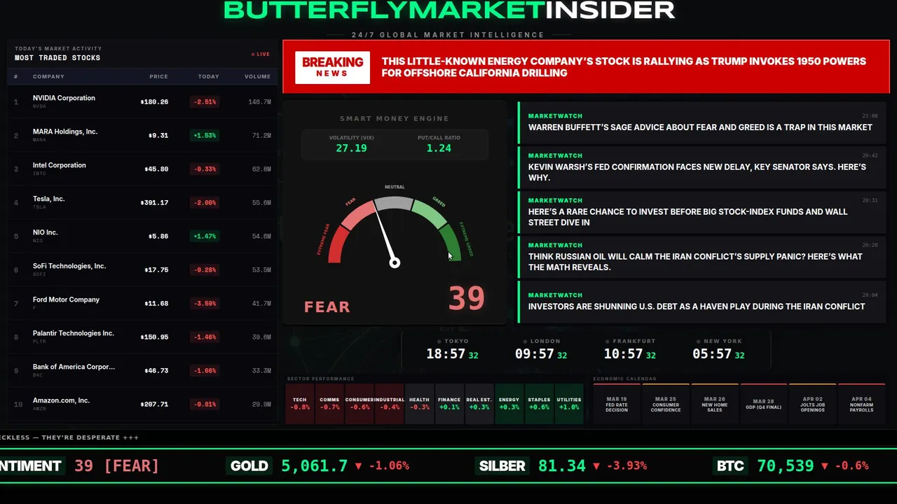Select the Amazon.com, Inc. row
897x504 pixels.
(x=142, y=404)
